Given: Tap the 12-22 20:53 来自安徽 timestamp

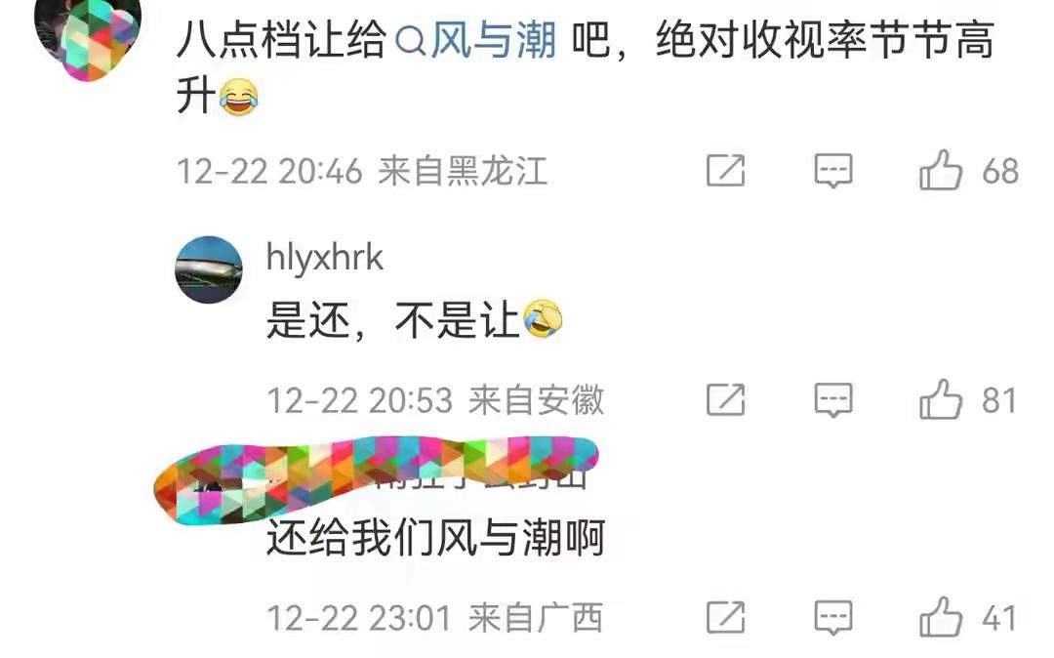Looking at the screenshot, I should pyautogui.click(x=435, y=400).
